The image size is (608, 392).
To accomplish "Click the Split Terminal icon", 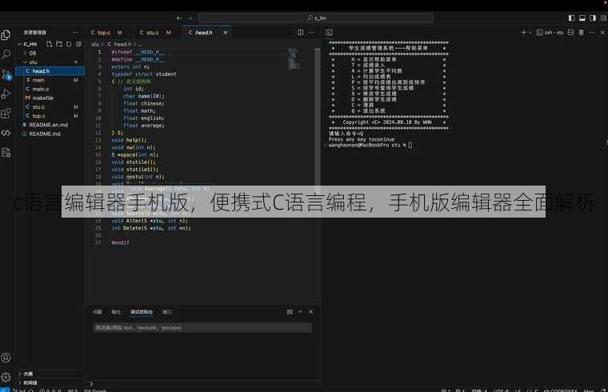I will click(x=570, y=33).
